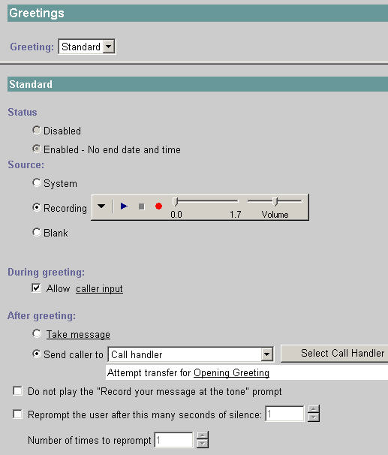Follow the Take message link
This screenshot has width=388, height=455.
point(78,334)
